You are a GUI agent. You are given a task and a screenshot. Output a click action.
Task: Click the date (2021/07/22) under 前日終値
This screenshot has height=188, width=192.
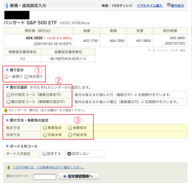tap(175, 44)
